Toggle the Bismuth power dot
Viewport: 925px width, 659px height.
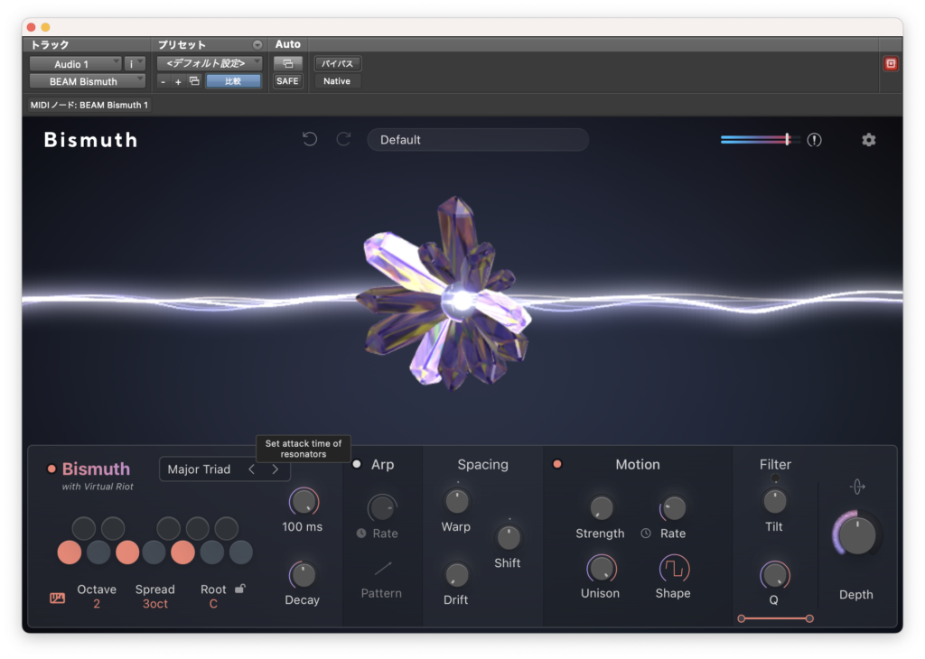51,469
